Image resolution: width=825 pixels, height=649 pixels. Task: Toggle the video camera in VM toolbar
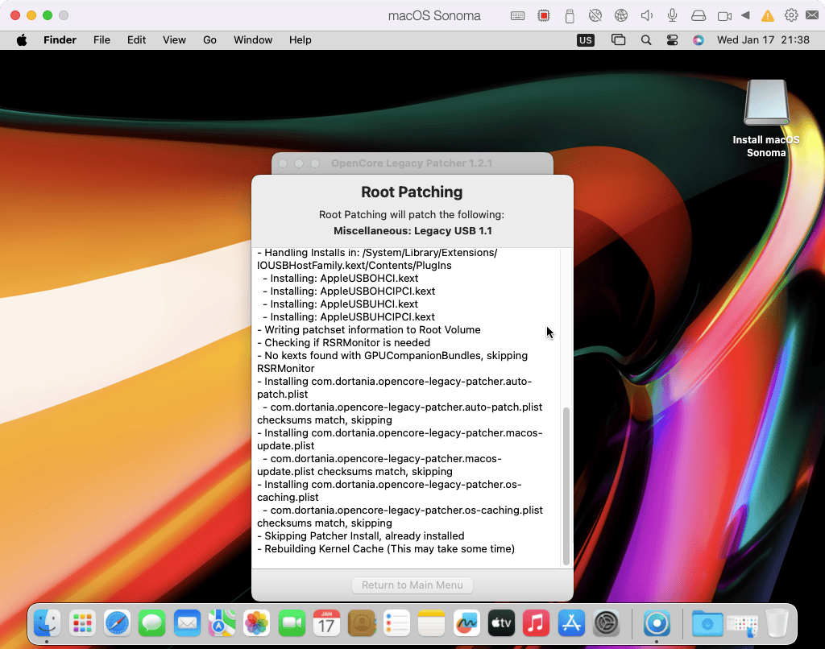click(724, 15)
